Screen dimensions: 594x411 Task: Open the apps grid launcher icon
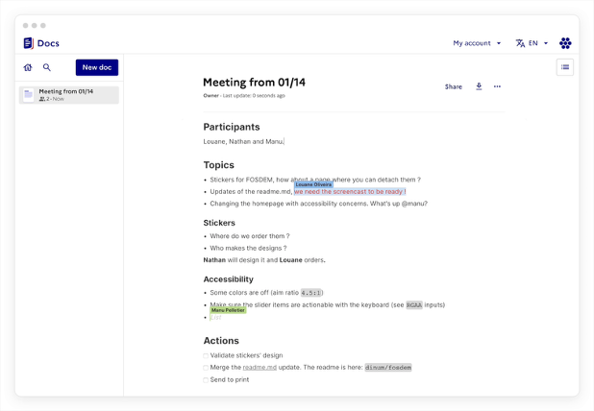[x=565, y=43]
